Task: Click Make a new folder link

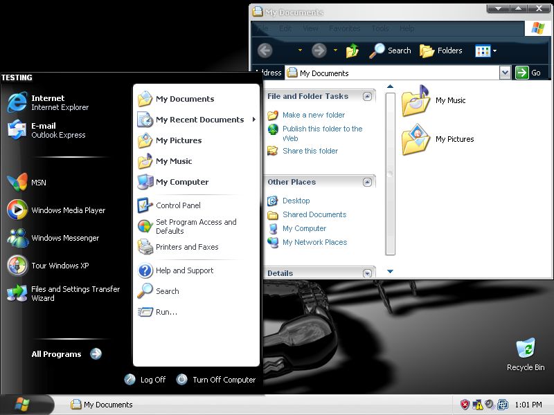Action: pyautogui.click(x=314, y=115)
